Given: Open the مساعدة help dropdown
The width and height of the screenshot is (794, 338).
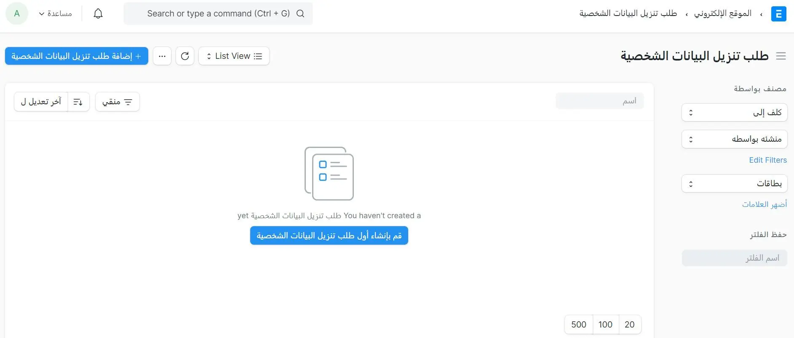Looking at the screenshot, I should [x=55, y=14].
